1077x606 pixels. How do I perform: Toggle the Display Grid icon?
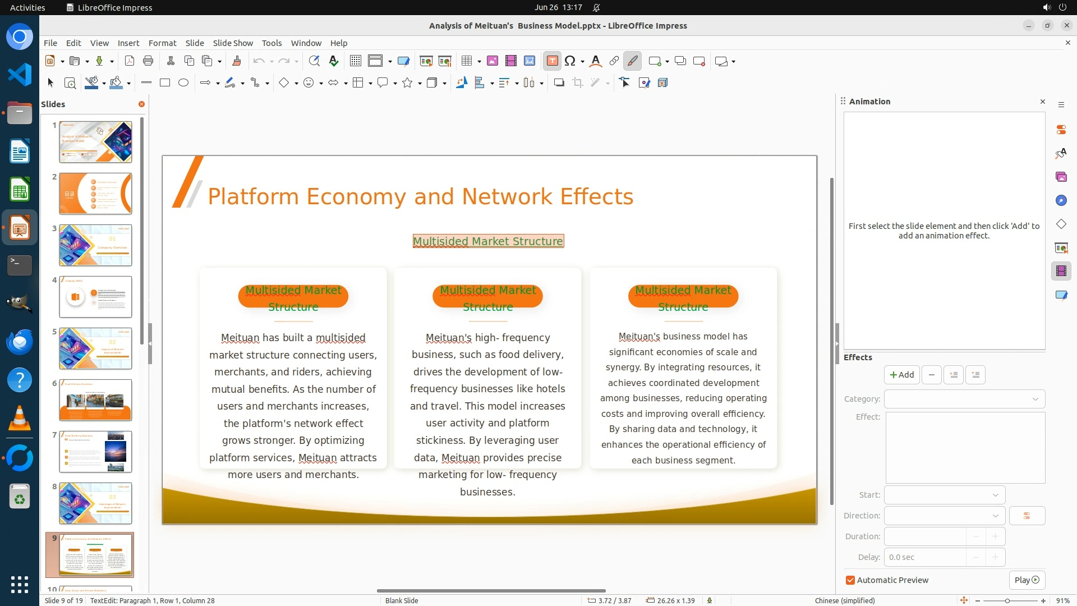point(355,61)
